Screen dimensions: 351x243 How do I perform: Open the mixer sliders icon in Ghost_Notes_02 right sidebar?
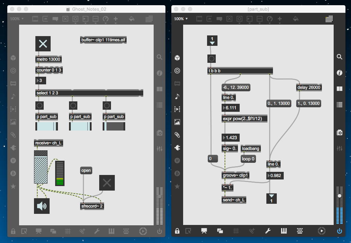tap(160, 149)
